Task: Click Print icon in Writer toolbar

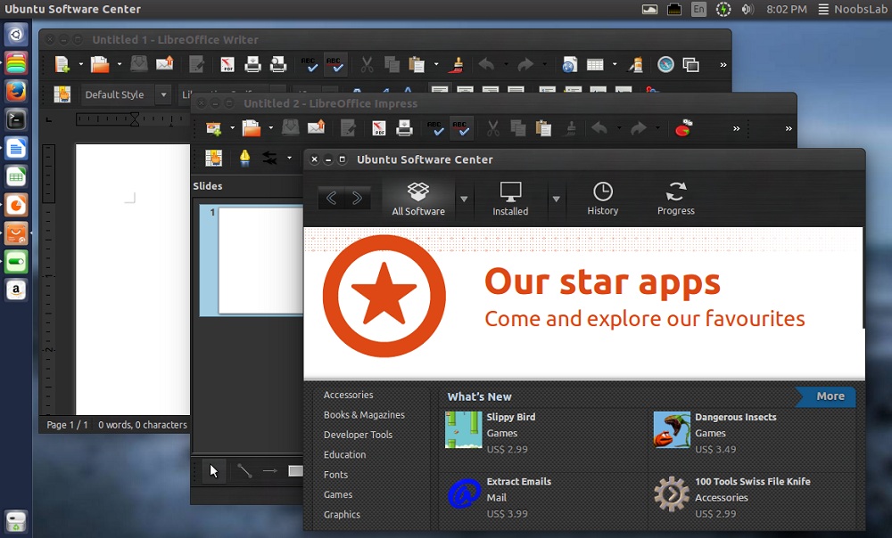Action: (252, 64)
